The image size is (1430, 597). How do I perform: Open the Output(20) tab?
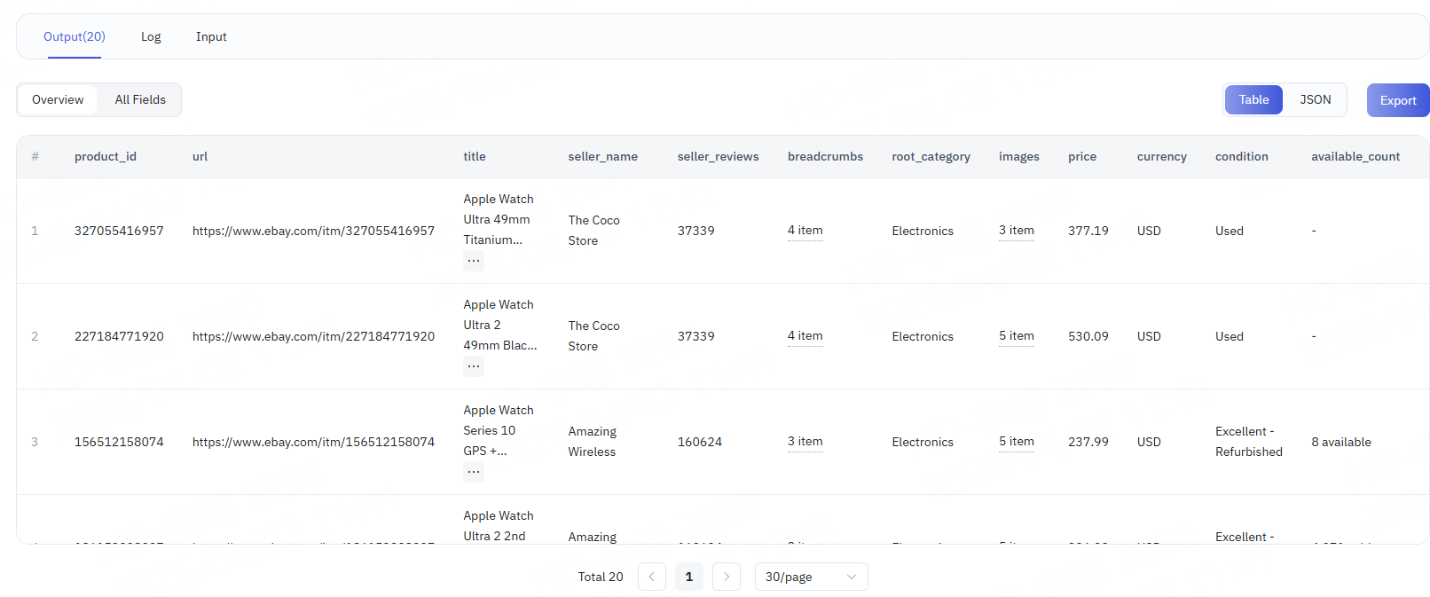coord(75,36)
